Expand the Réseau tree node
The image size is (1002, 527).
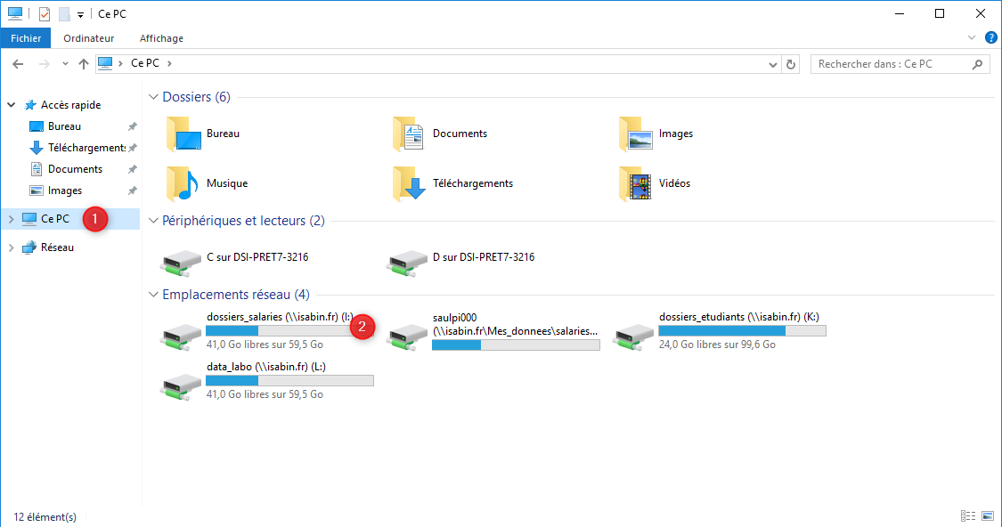11,247
